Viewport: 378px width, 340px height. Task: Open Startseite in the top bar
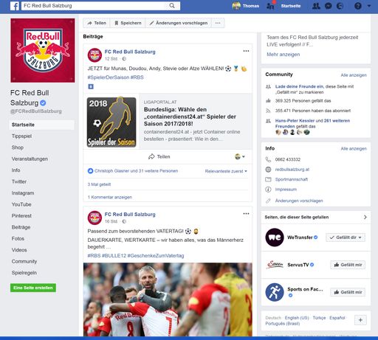(291, 6)
